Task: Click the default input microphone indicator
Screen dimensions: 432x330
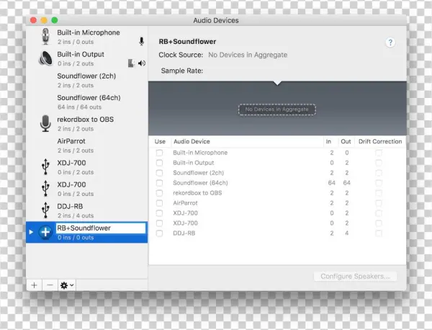Action: pyautogui.click(x=141, y=42)
